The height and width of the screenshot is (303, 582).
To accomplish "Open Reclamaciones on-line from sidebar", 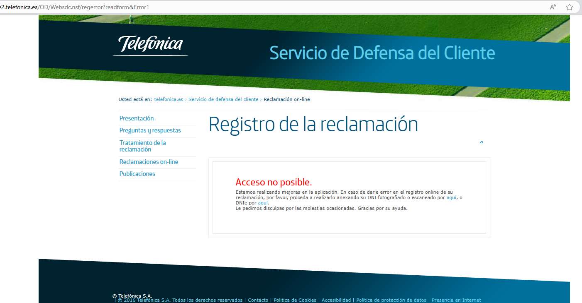I will click(149, 161).
